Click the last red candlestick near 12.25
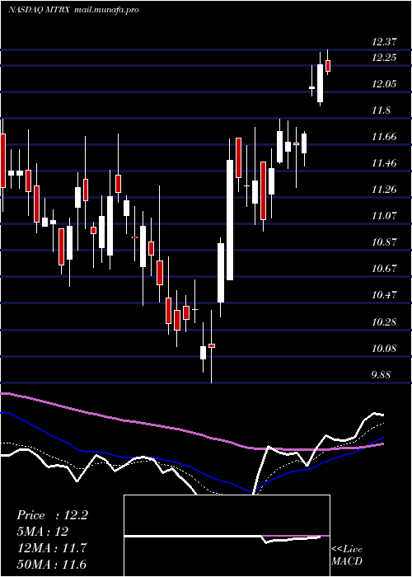Screen dimensions: 412x577 [328, 66]
